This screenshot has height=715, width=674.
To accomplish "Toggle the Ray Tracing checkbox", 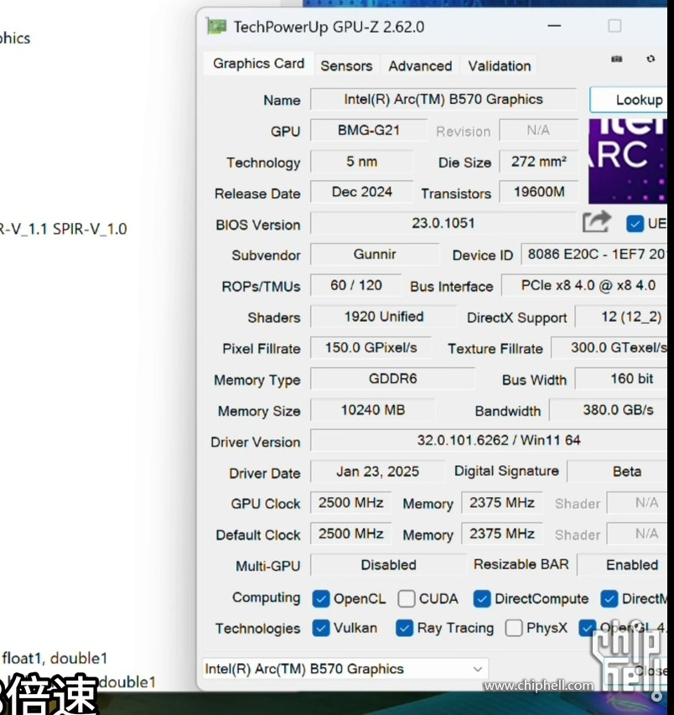I will (x=405, y=629).
